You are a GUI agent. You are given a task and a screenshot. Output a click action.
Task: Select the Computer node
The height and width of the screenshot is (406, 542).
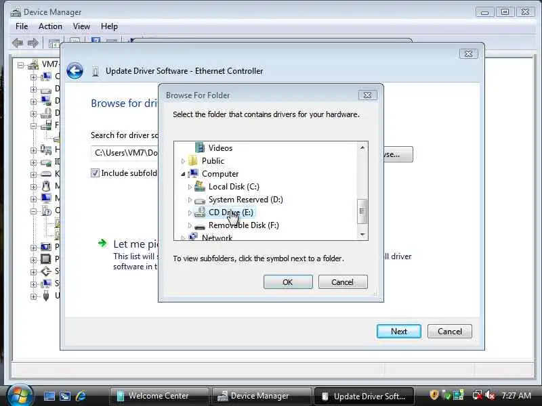(x=220, y=174)
